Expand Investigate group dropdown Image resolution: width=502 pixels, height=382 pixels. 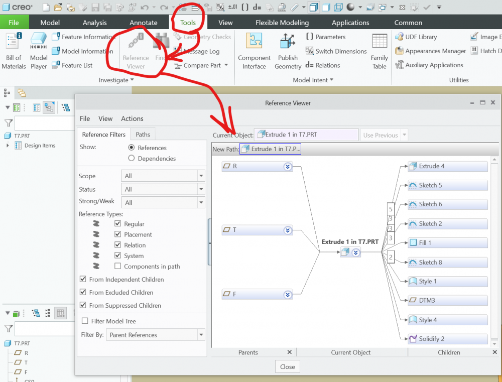(x=116, y=80)
